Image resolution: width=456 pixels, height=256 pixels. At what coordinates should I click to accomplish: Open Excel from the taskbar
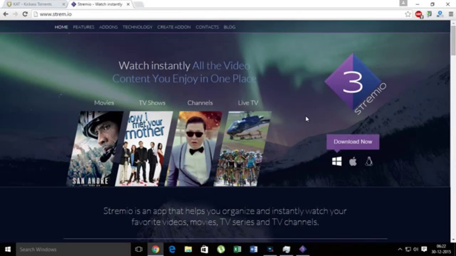click(x=237, y=249)
